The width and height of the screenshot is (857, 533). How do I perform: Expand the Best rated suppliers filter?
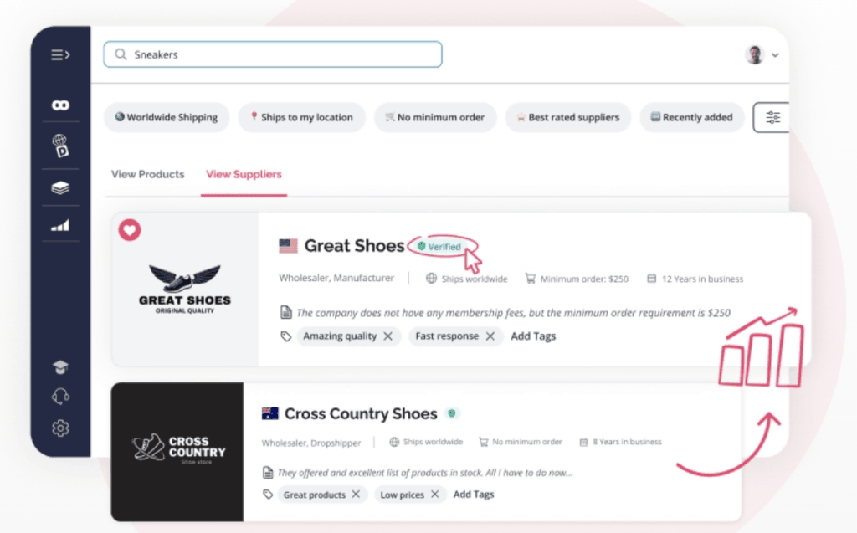(x=568, y=118)
